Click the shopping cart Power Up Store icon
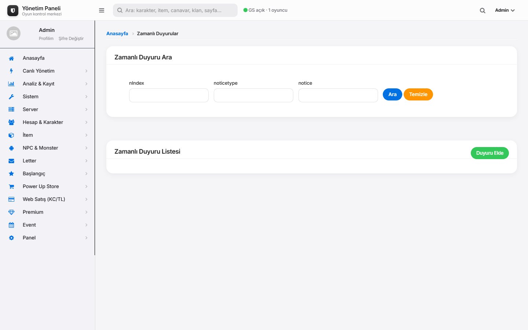This screenshot has width=528, height=330. (x=11, y=187)
